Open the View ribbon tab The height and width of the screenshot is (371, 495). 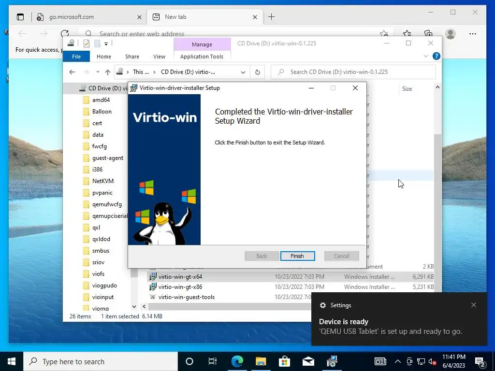click(159, 57)
